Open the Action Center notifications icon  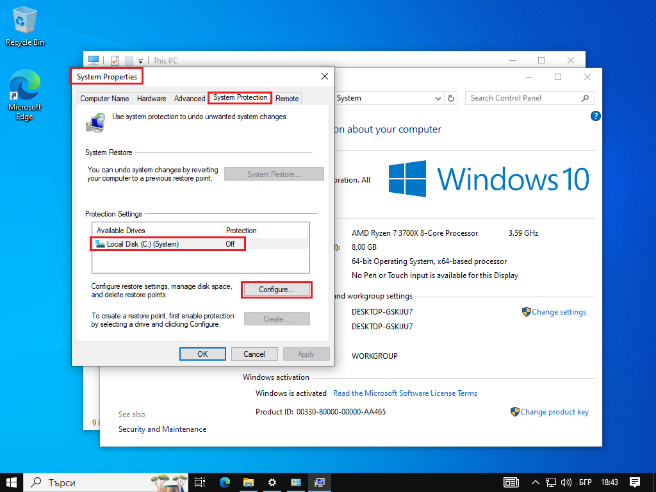(635, 482)
